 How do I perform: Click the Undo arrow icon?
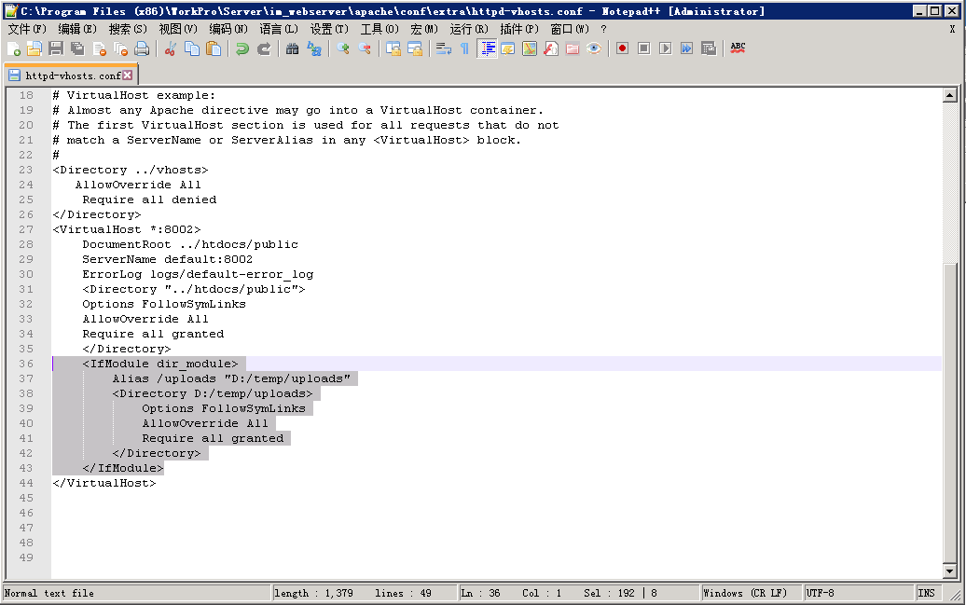(x=242, y=48)
